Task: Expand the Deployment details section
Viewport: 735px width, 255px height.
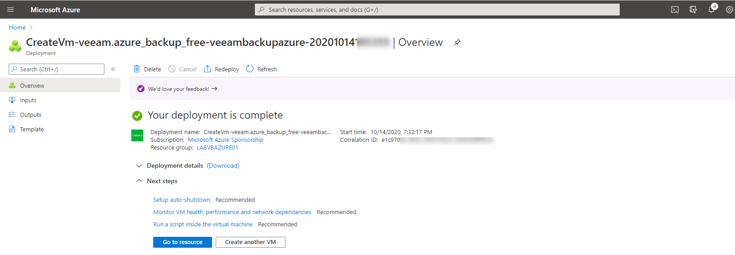Action: click(x=139, y=166)
